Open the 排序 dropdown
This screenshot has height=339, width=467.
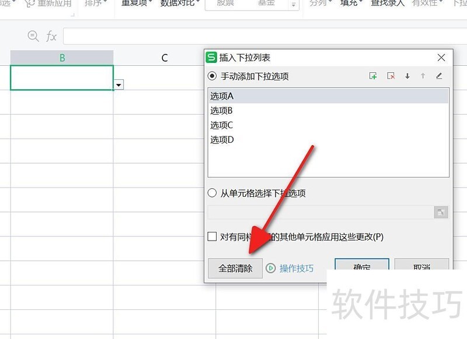[x=93, y=3]
